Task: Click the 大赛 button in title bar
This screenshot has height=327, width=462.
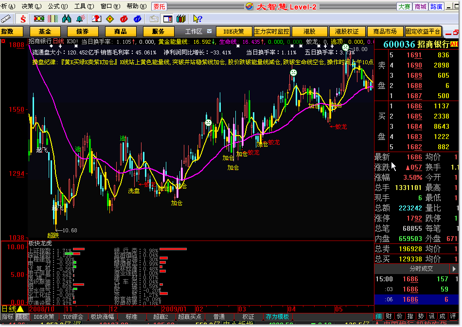Action: click(404, 6)
